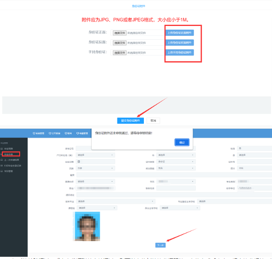This screenshot has width=272, height=259.
Task: Click the laptop icon of first sidebar item
Action: coord(2,149)
